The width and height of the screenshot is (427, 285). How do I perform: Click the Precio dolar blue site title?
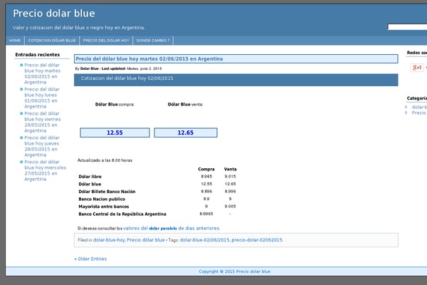point(54,14)
